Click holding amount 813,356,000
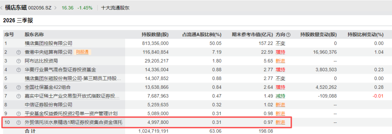Viewport: 392px width, 134px height. tap(155, 43)
